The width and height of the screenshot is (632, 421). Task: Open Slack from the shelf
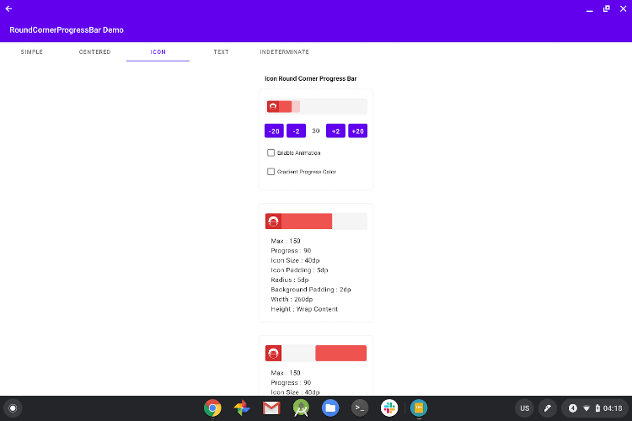pos(388,408)
